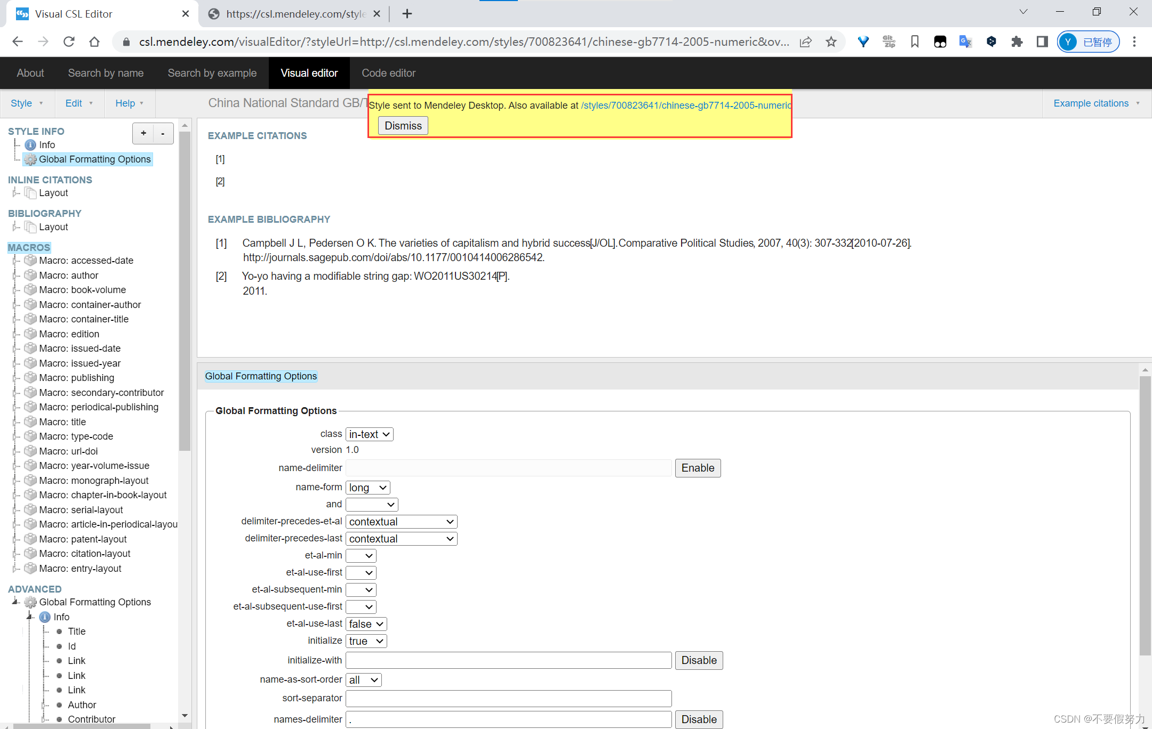Open the delimiter-precedes-et-al dropdown

(401, 522)
